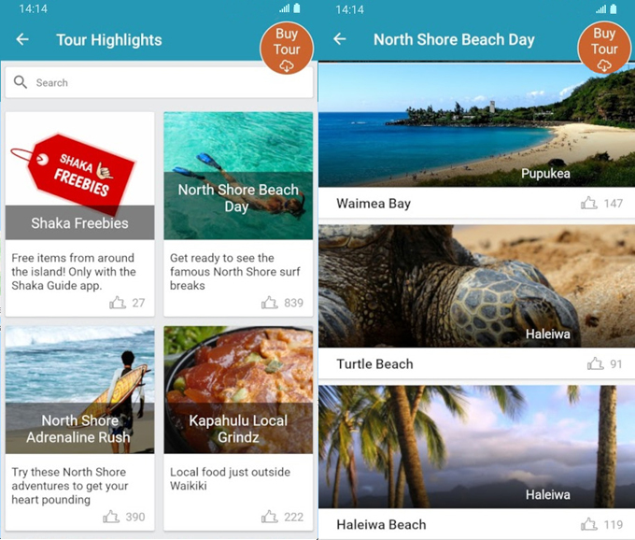The height and width of the screenshot is (540, 635).
Task: Open the Waimea Bay Pupukea photo
Action: click(476, 125)
